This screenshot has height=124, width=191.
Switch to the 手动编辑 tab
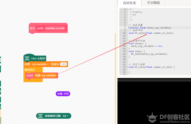[153, 3]
